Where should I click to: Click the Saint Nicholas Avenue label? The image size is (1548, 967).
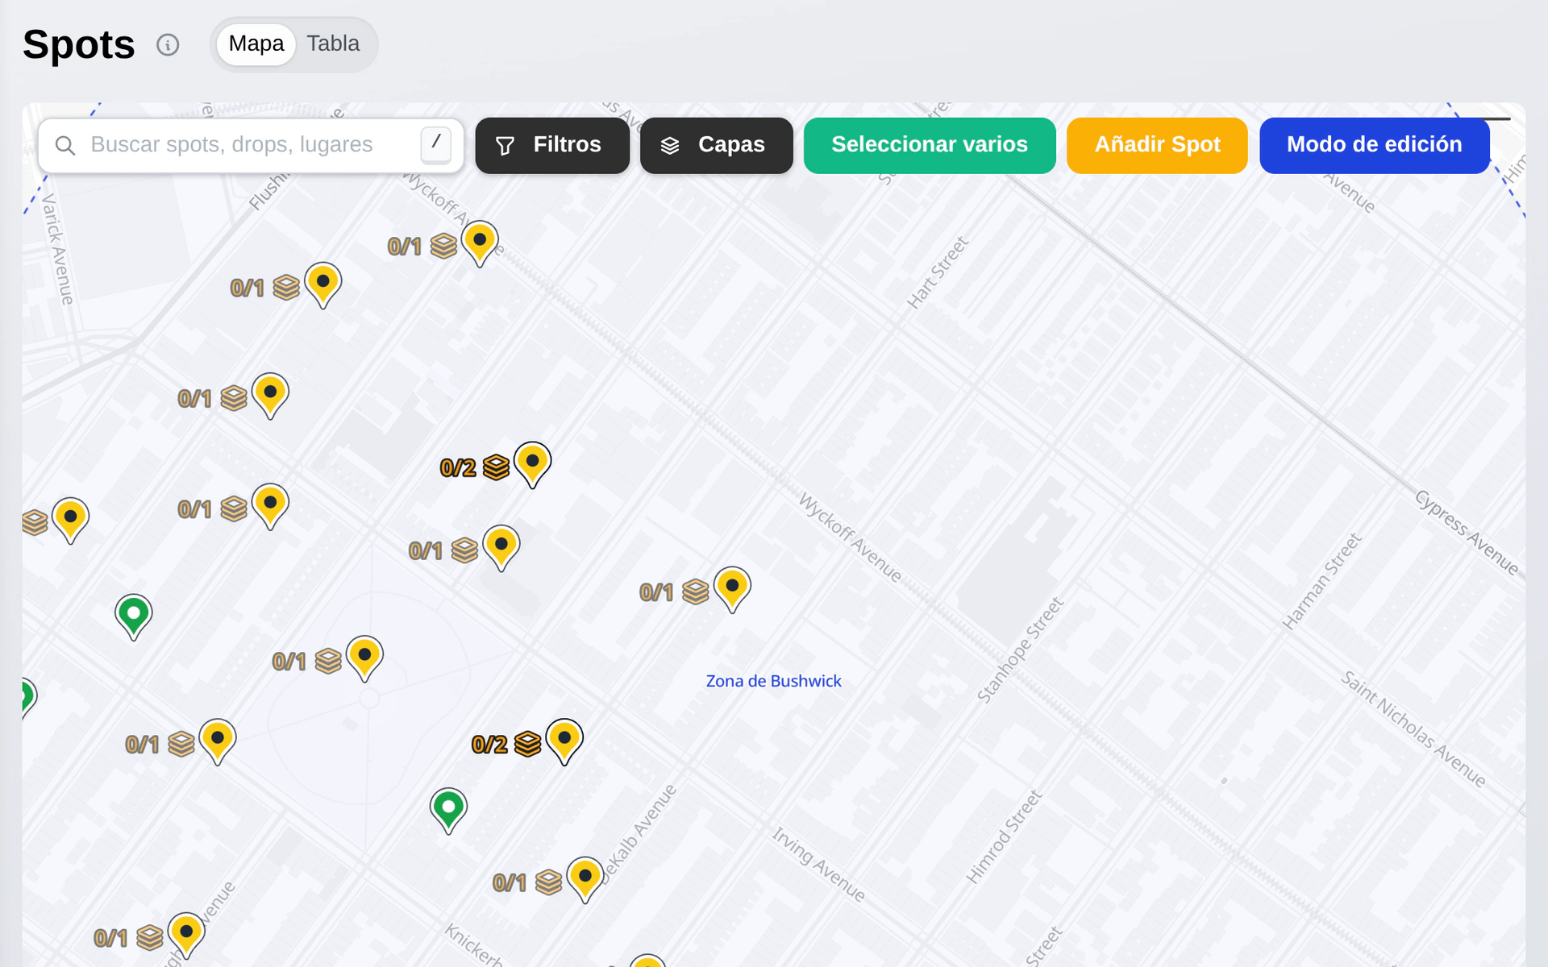pyautogui.click(x=1413, y=728)
